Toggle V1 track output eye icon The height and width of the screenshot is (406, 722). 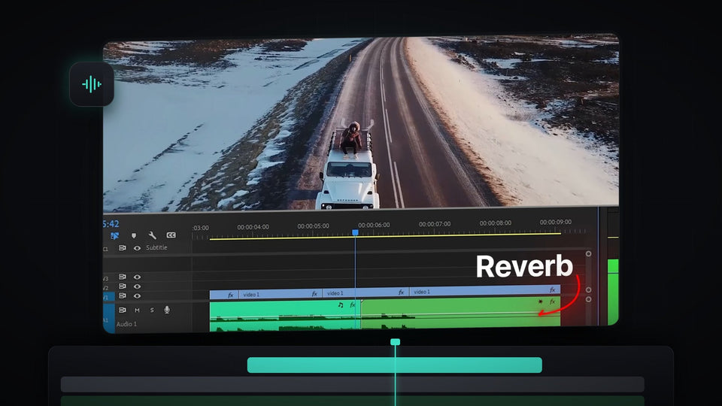pos(137,296)
